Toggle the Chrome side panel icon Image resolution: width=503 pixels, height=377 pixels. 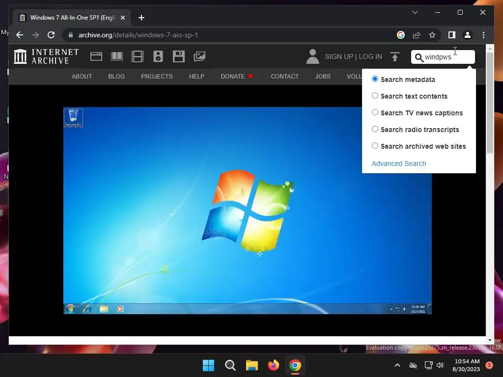(x=452, y=35)
